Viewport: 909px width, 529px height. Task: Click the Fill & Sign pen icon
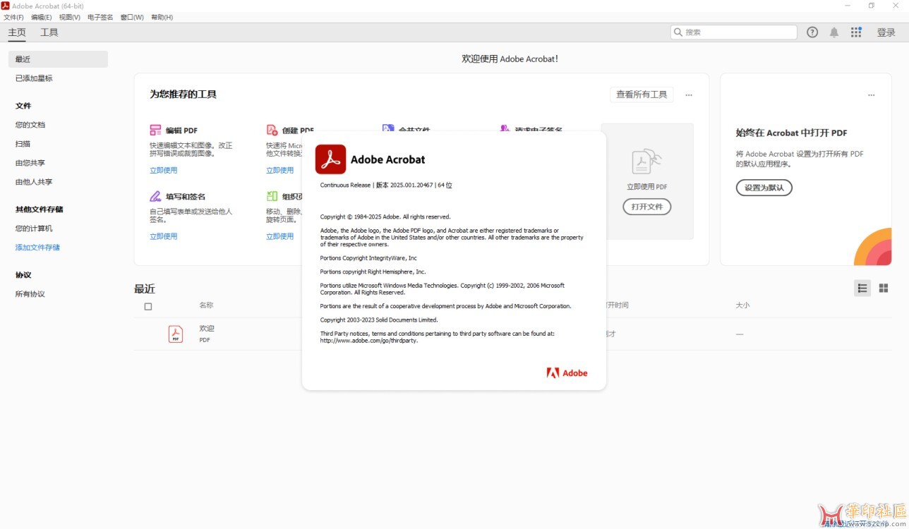pos(155,196)
